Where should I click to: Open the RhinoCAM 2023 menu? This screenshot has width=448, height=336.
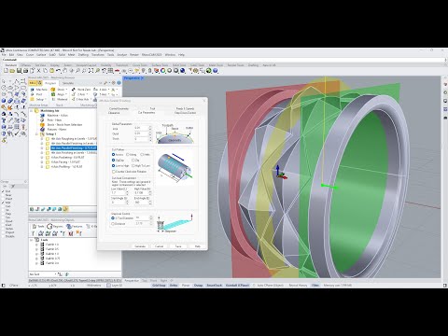pos(152,55)
